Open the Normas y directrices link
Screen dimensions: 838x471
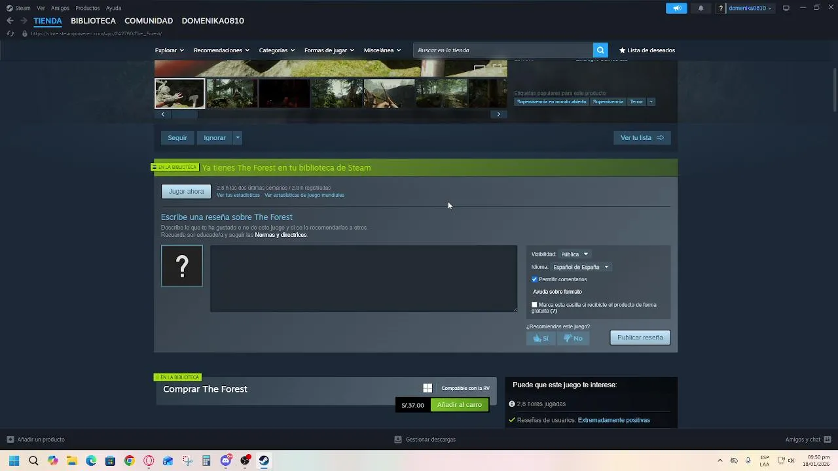pyautogui.click(x=281, y=235)
